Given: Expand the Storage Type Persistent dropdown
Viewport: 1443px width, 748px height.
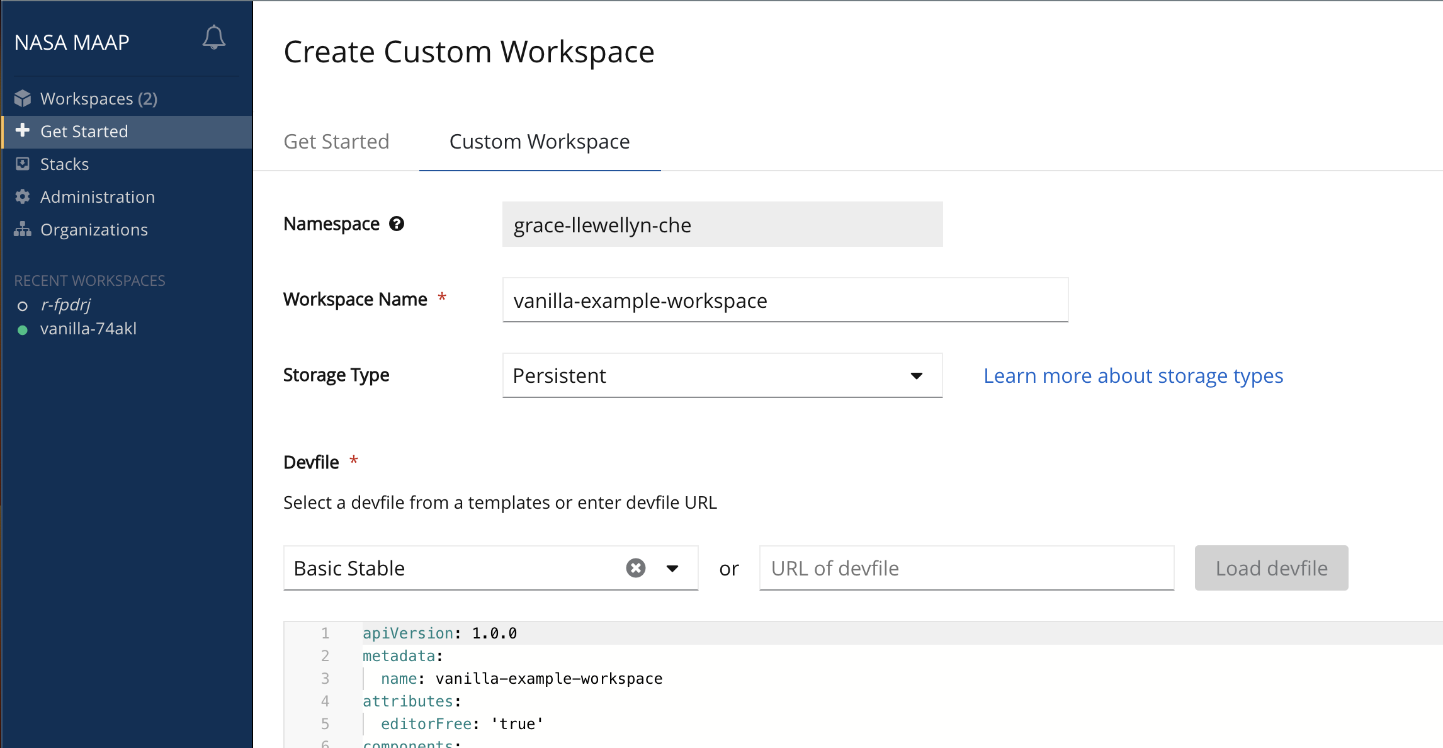Looking at the screenshot, I should click(722, 375).
